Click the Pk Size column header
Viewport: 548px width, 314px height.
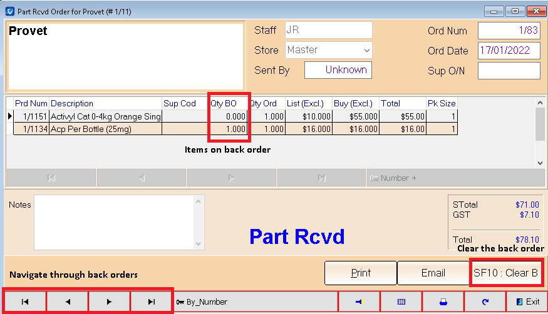tap(442, 104)
